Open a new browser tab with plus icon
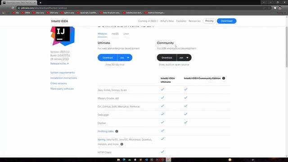 [40, 3]
